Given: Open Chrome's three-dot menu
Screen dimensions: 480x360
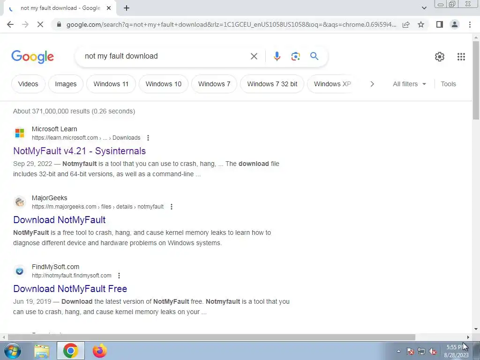Looking at the screenshot, I should pyautogui.click(x=470, y=24).
